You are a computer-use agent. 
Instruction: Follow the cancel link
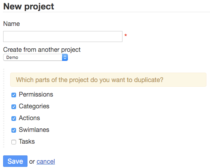pos(46,162)
